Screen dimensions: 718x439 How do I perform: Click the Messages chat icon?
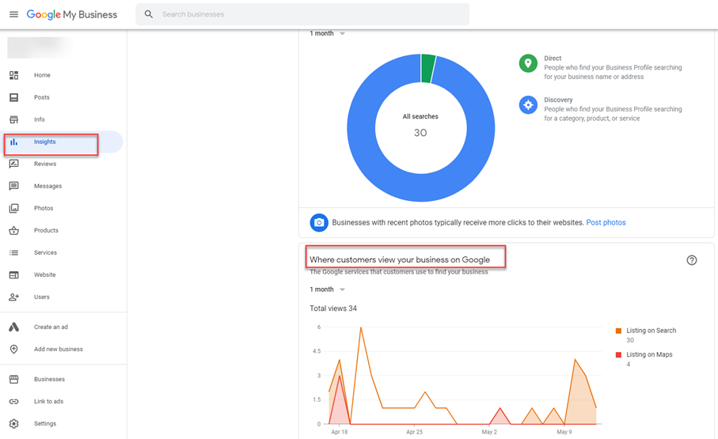click(x=13, y=186)
